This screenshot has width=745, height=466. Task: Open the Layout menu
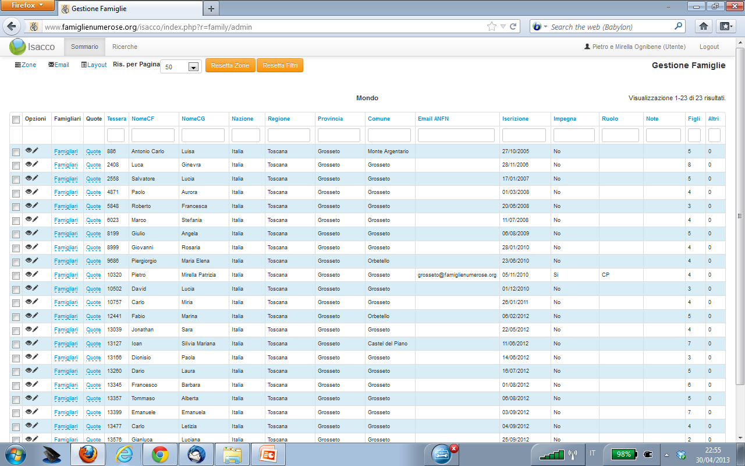coord(94,65)
